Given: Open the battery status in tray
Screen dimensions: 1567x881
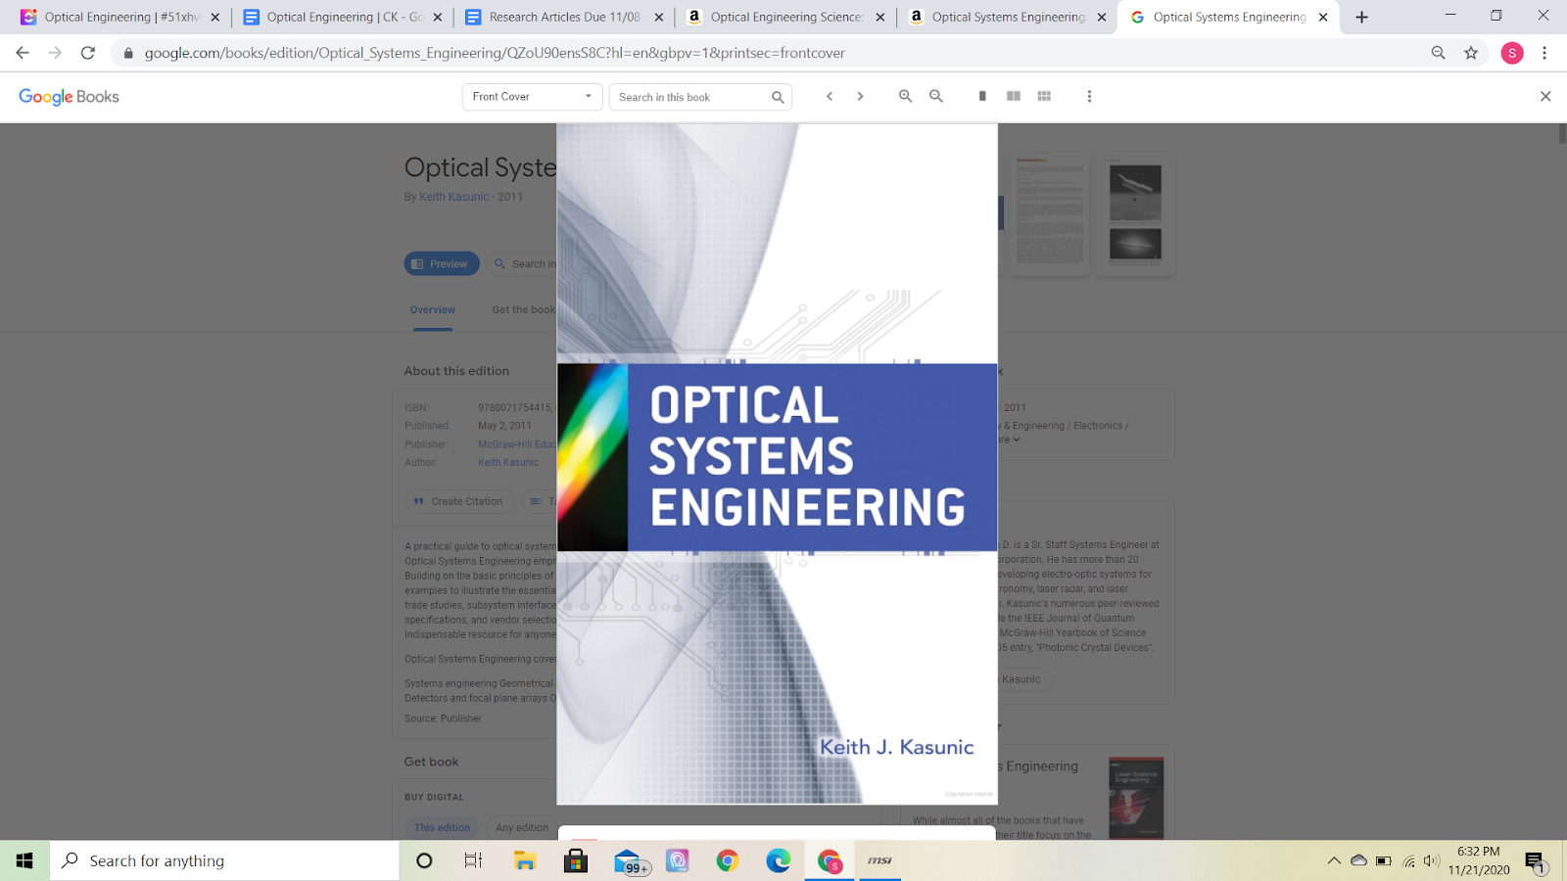Looking at the screenshot, I should (1384, 861).
